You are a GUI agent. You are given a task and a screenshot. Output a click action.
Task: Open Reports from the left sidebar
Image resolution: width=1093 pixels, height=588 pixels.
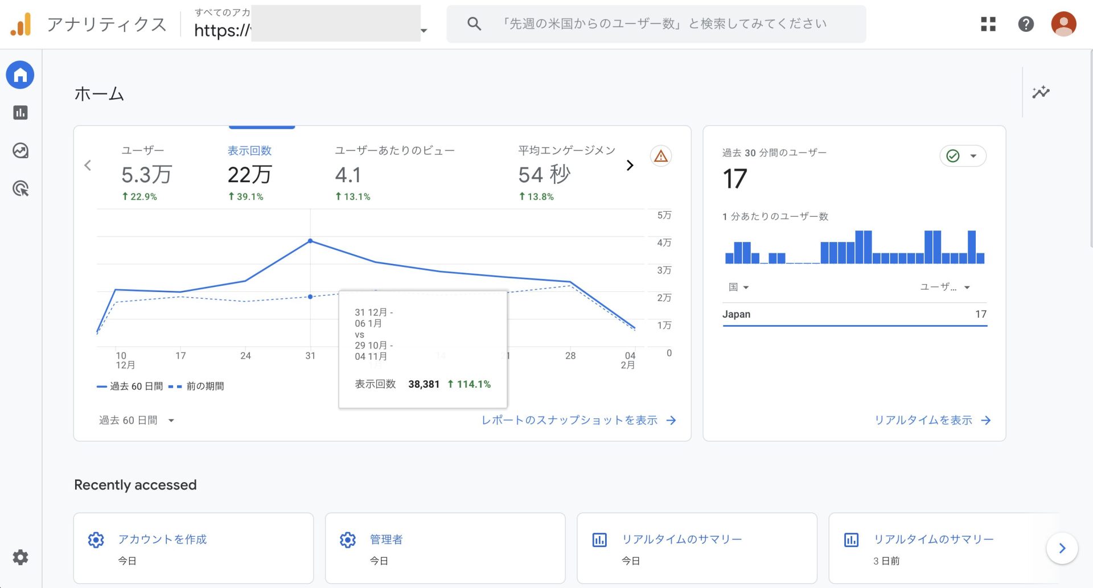[20, 112]
